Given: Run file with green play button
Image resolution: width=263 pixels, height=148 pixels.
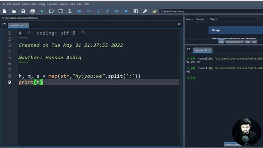Looking at the screenshot, I should point(42,11).
